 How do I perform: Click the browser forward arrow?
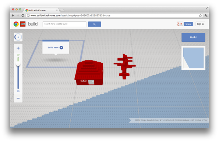[18, 15]
